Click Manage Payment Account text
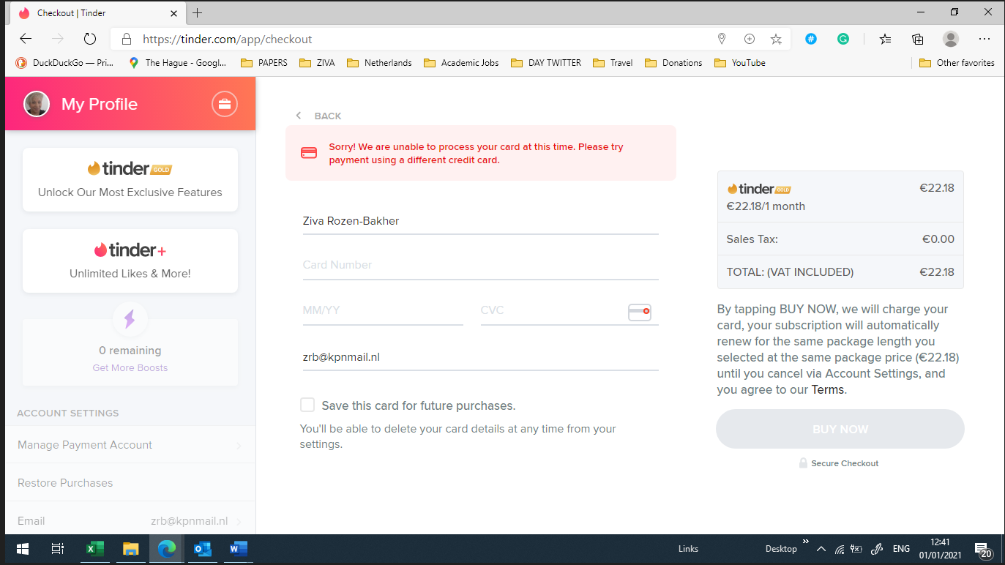1005x565 pixels. 85,445
